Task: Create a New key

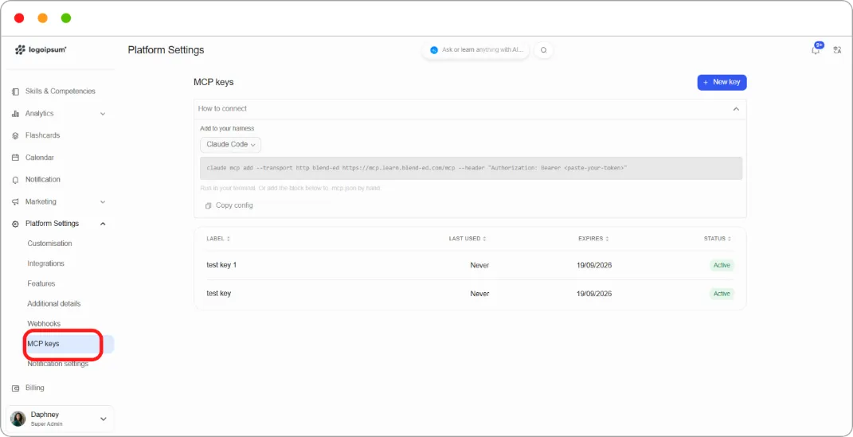Action: click(722, 83)
